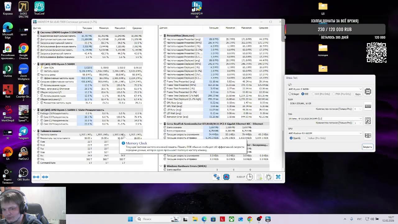
Task: Select the SSE radio button
Action: tap(305, 94)
